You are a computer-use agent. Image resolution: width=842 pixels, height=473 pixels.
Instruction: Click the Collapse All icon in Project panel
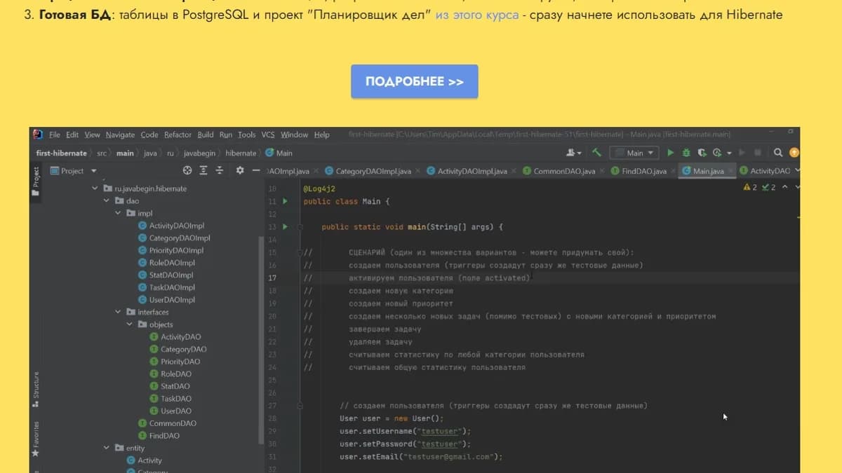click(x=220, y=170)
